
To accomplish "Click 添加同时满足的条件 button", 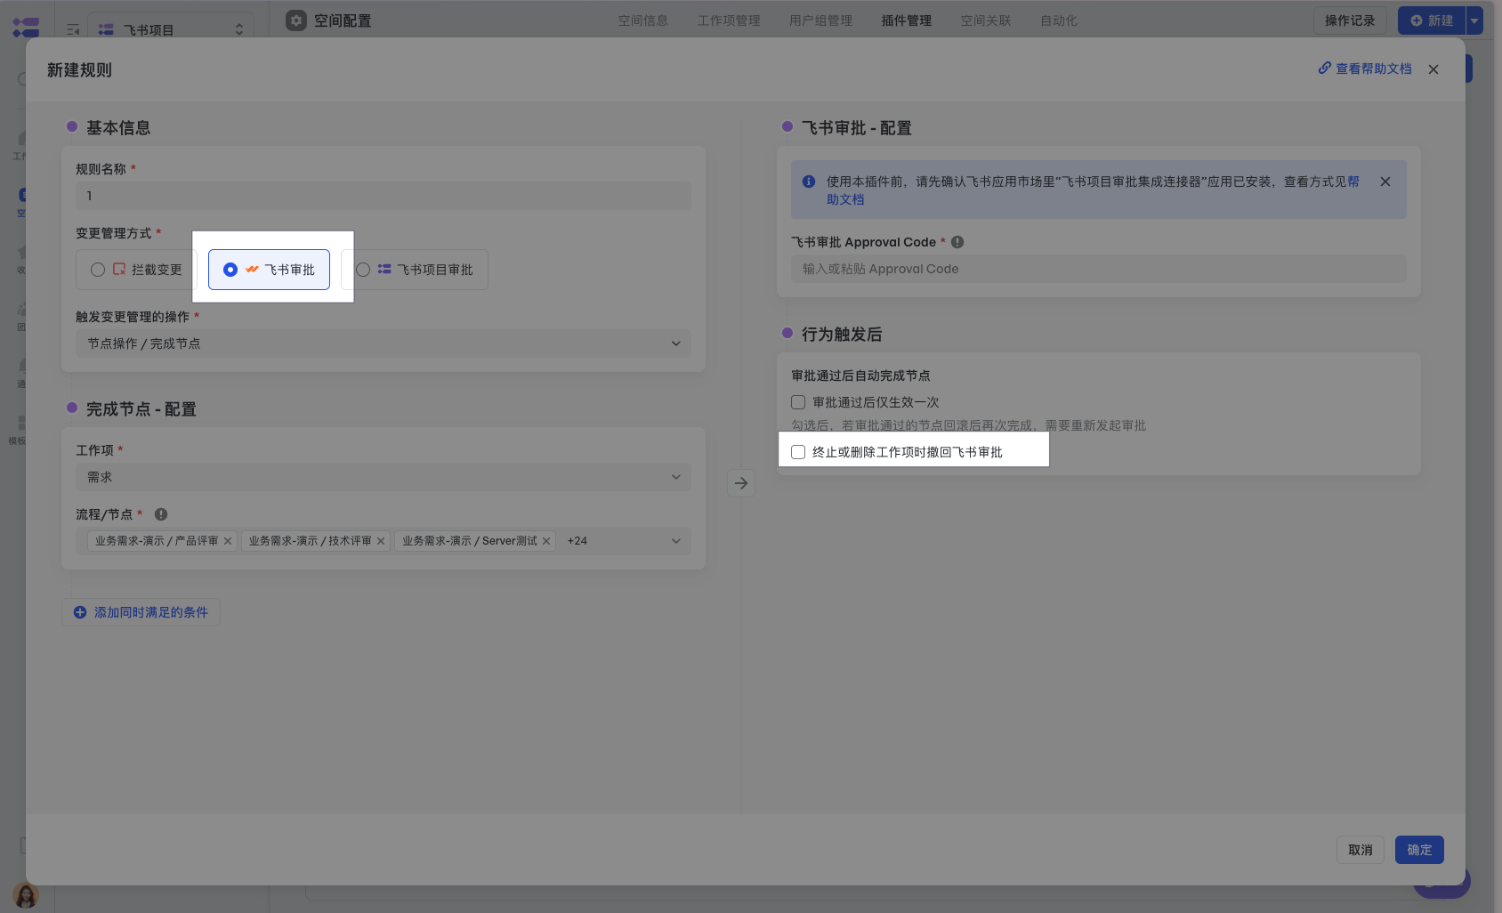I will (x=141, y=612).
